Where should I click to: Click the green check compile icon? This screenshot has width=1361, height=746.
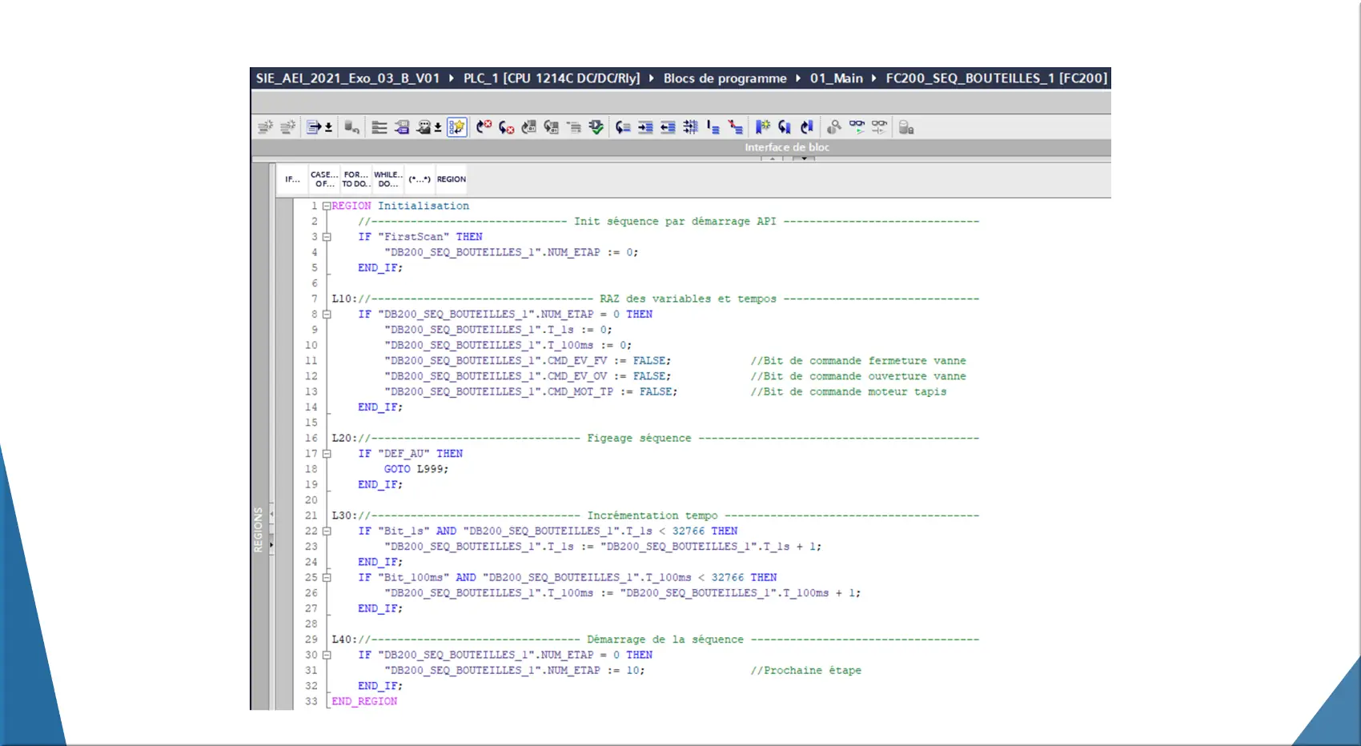(596, 127)
